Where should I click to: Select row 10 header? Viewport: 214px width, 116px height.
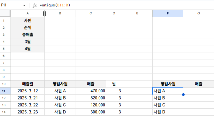point(5,84)
